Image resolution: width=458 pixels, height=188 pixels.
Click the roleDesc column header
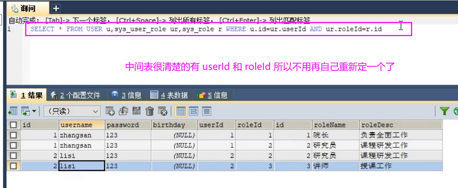pyautogui.click(x=401, y=125)
